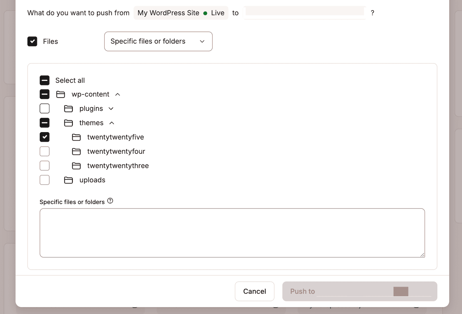This screenshot has height=314, width=462.
Task: Expand the plugins folder tree
Action: click(x=111, y=109)
